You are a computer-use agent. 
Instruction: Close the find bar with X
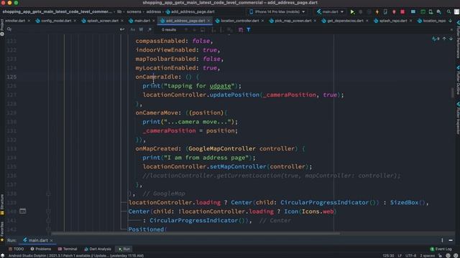[451, 29]
